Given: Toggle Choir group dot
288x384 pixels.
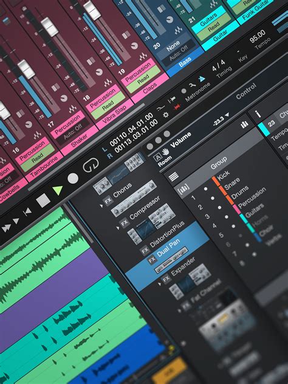Looking at the screenshot, I should tap(247, 245).
